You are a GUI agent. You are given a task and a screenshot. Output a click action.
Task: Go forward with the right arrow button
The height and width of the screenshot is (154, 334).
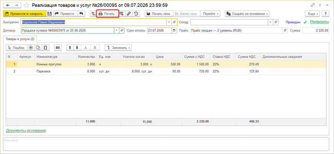click(17, 5)
